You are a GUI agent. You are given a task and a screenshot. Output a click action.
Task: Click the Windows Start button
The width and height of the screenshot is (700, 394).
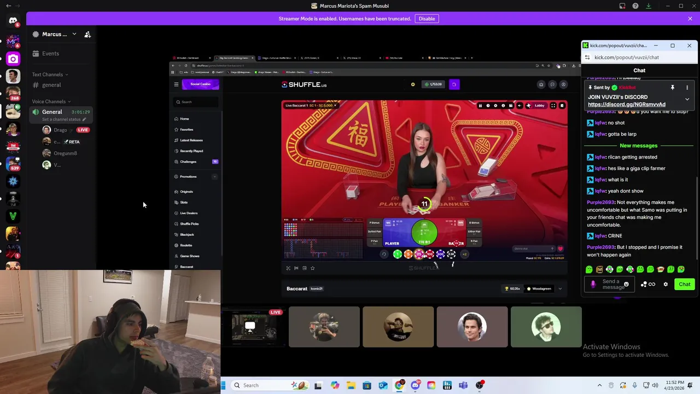pyautogui.click(x=223, y=385)
